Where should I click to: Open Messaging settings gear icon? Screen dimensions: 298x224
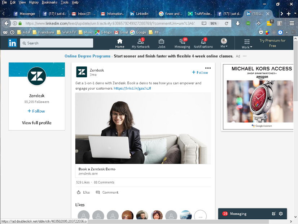281,214
